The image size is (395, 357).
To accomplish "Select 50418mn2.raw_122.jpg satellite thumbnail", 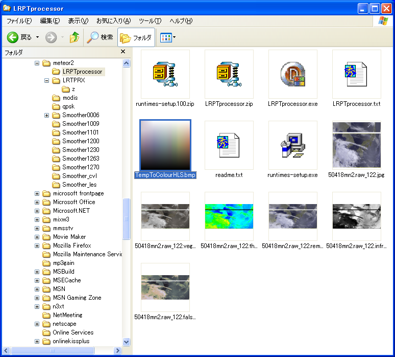I will coord(356,145).
